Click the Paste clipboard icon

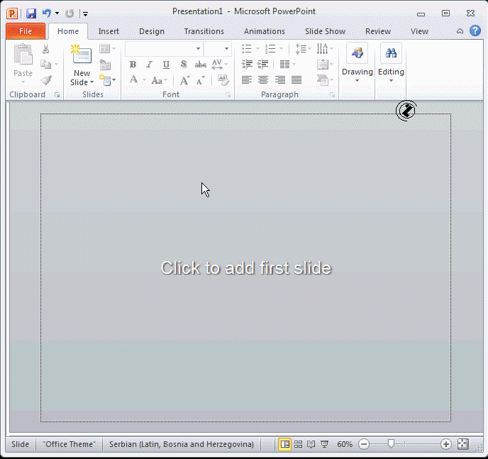(x=23, y=55)
